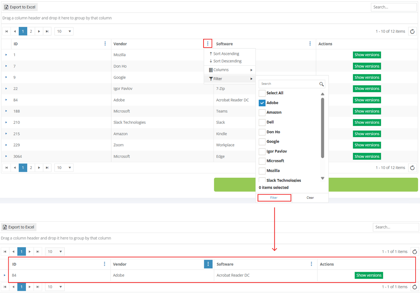Viewport: 420px width, 294px height.
Task: Check the Select All checkbox
Action: tap(262, 93)
